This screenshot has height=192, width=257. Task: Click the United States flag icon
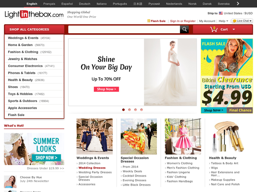click(x=221, y=13)
